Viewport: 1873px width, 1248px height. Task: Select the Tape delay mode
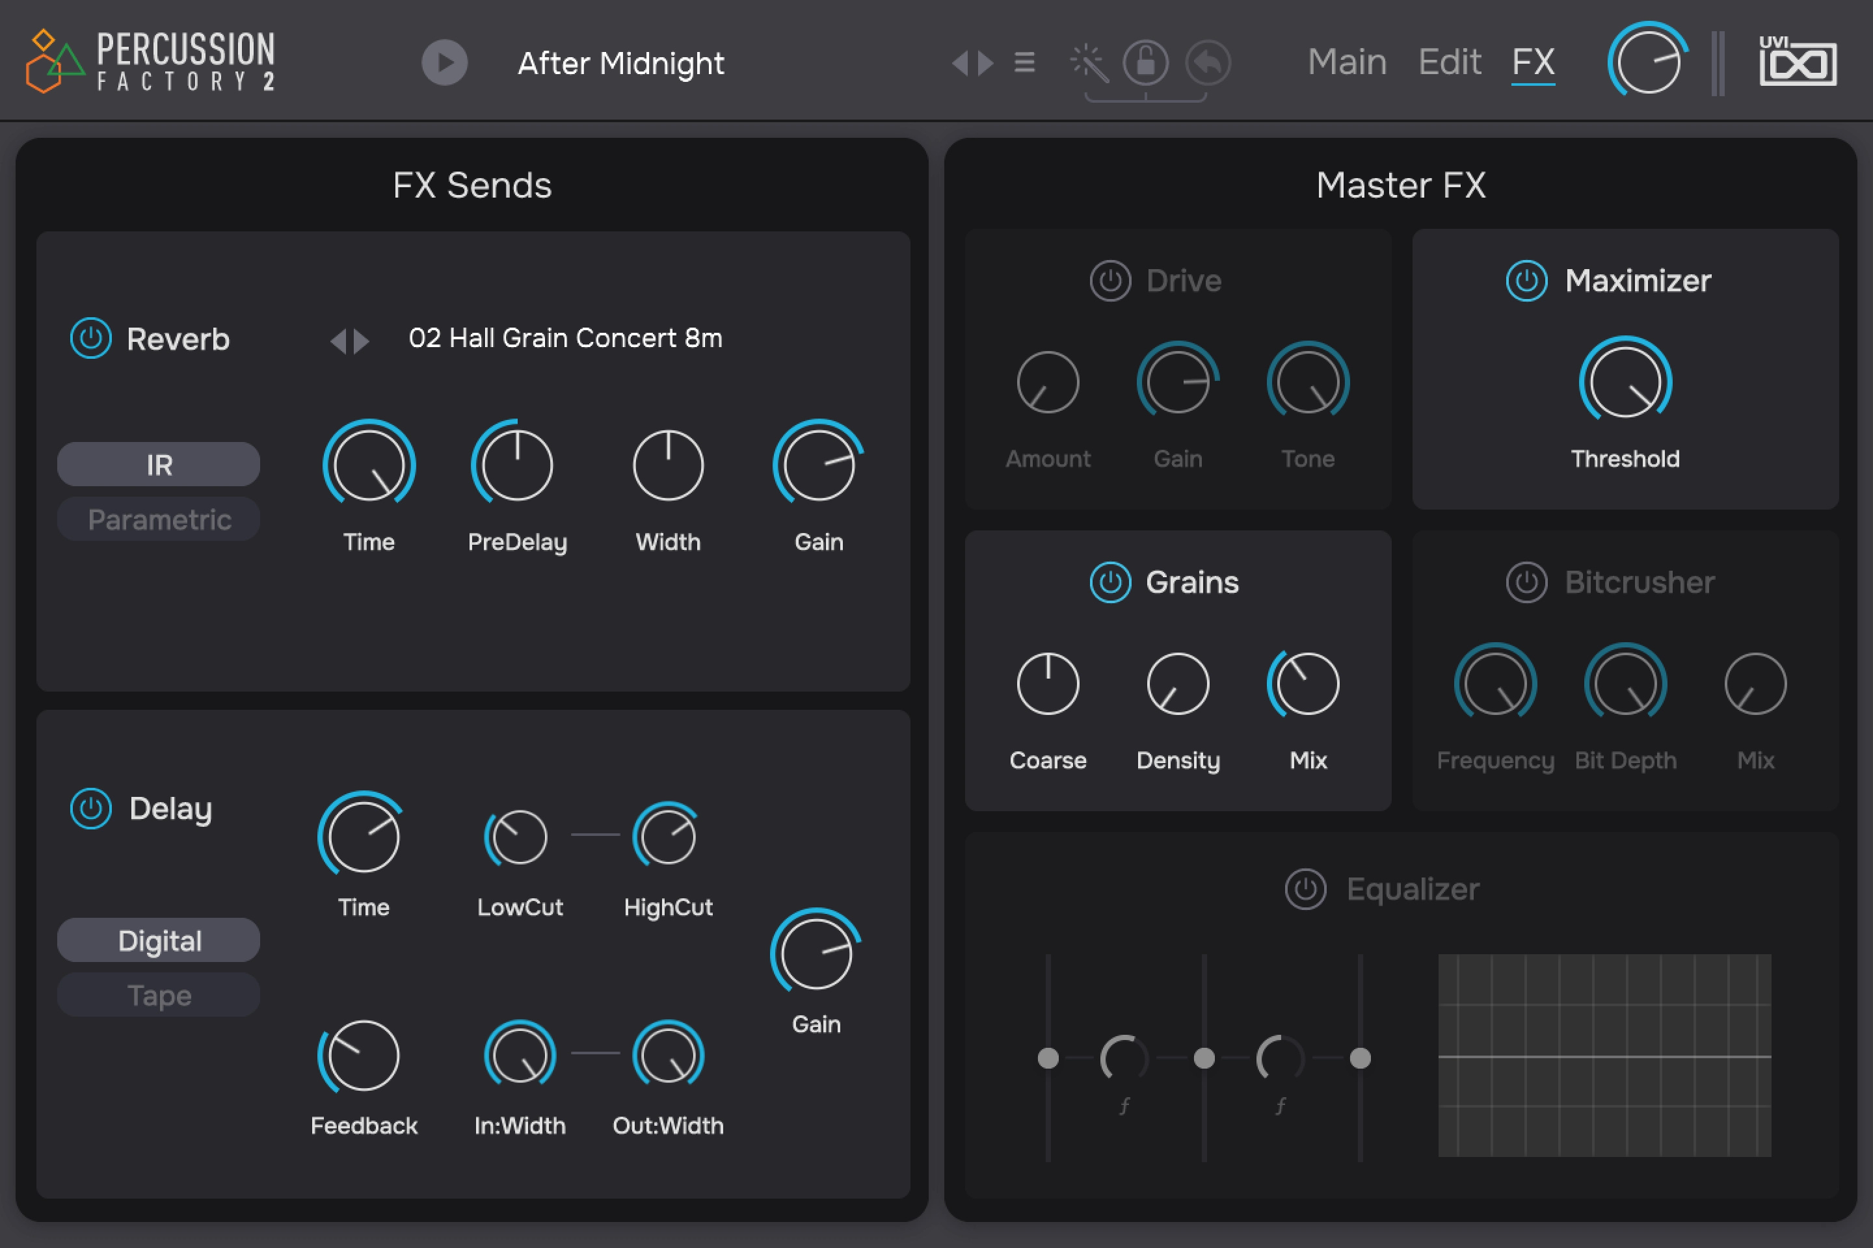tap(159, 995)
